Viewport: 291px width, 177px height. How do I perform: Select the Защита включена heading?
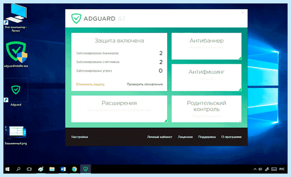click(119, 40)
